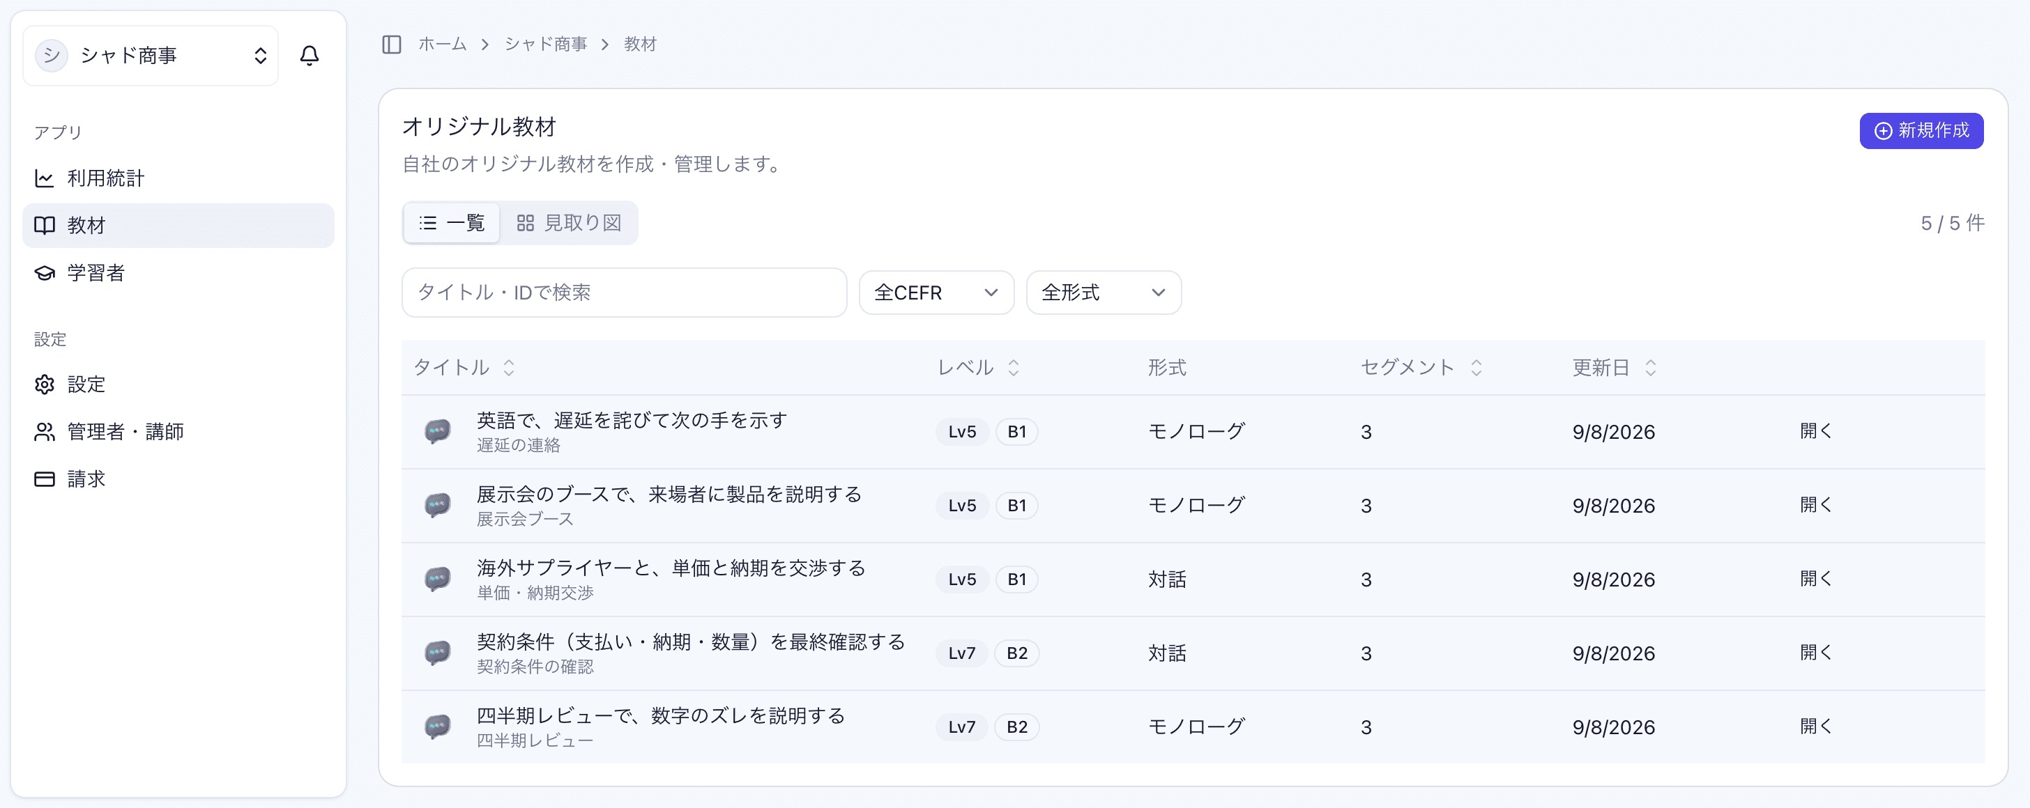The height and width of the screenshot is (808, 2030).
Task: Click 開く for 展示会のブースで row
Action: tap(1816, 505)
